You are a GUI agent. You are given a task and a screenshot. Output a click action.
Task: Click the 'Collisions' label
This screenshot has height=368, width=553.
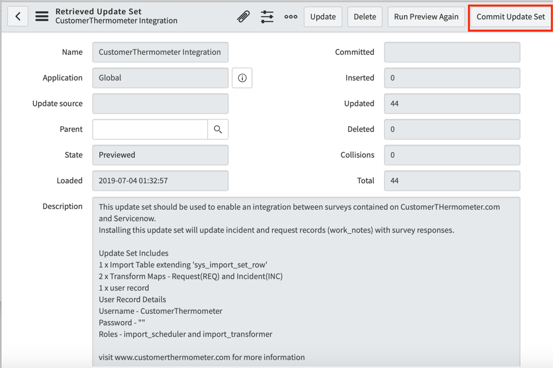coord(357,155)
